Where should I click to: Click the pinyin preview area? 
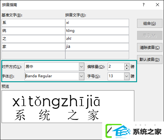(x=68, y=107)
